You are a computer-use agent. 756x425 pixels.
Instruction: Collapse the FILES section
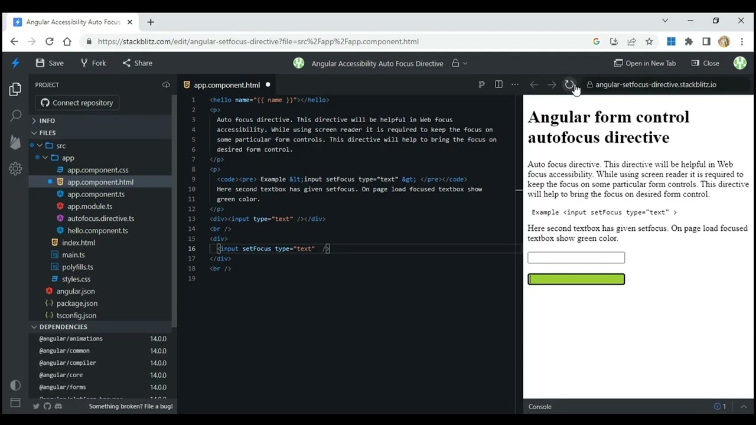pyautogui.click(x=102, y=133)
